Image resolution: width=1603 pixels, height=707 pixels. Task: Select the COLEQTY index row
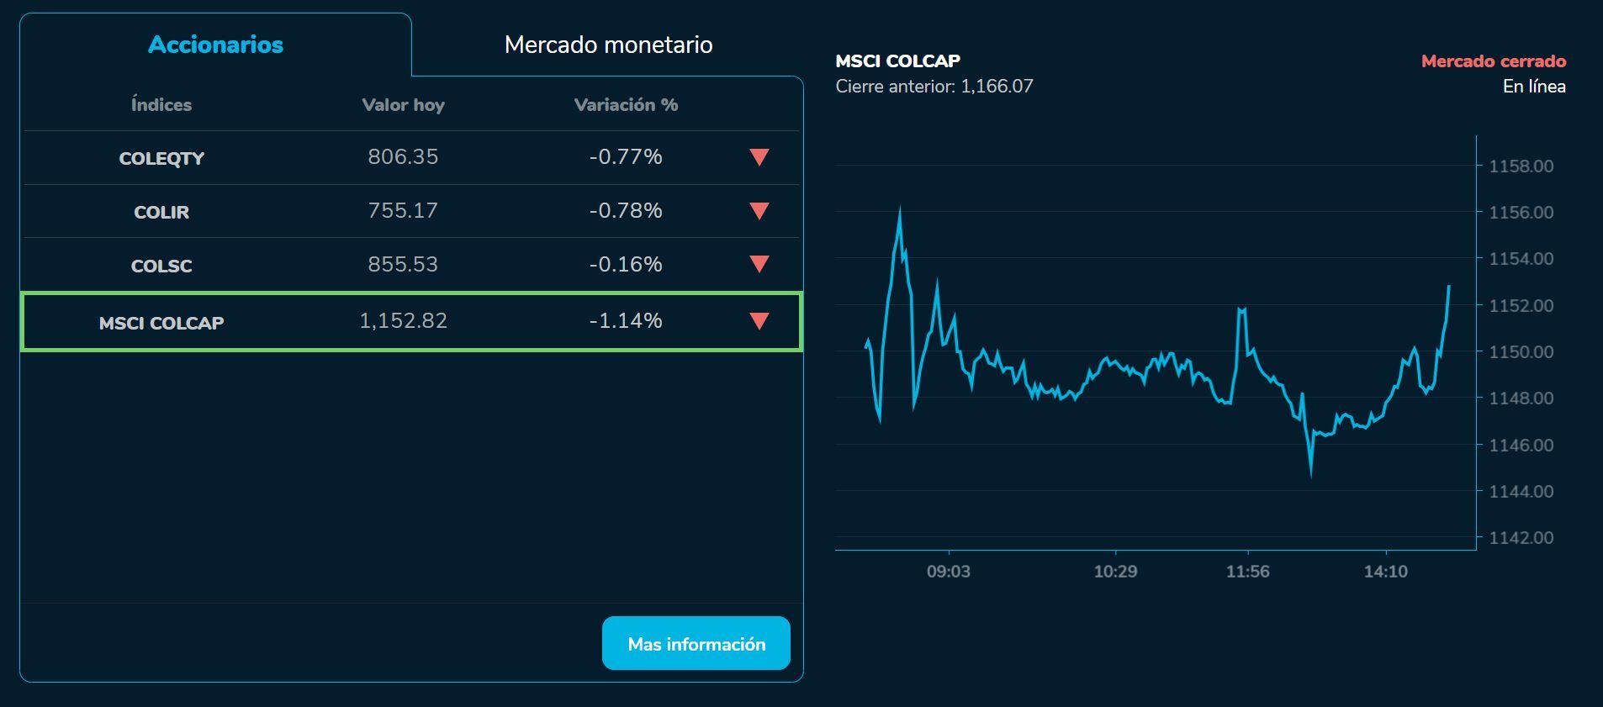[410, 157]
